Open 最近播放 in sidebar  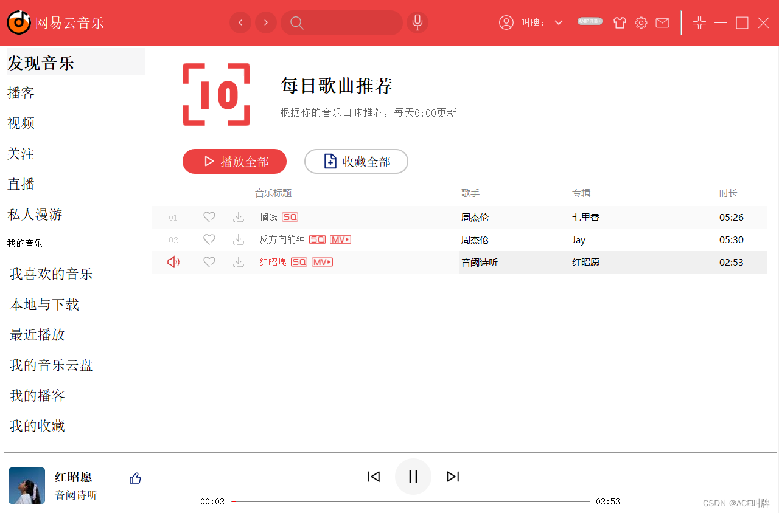(37, 335)
